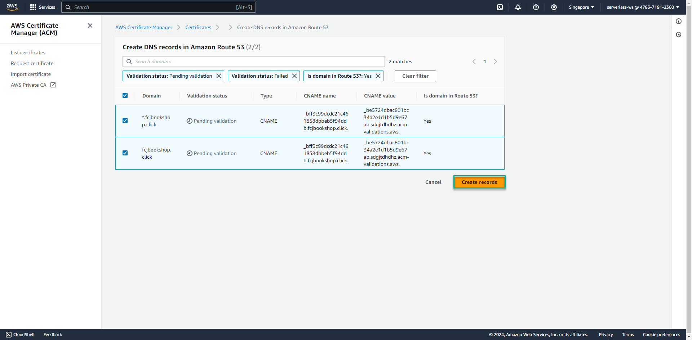Open the Services grid menu
Screen dimensions: 692x340
43,7
